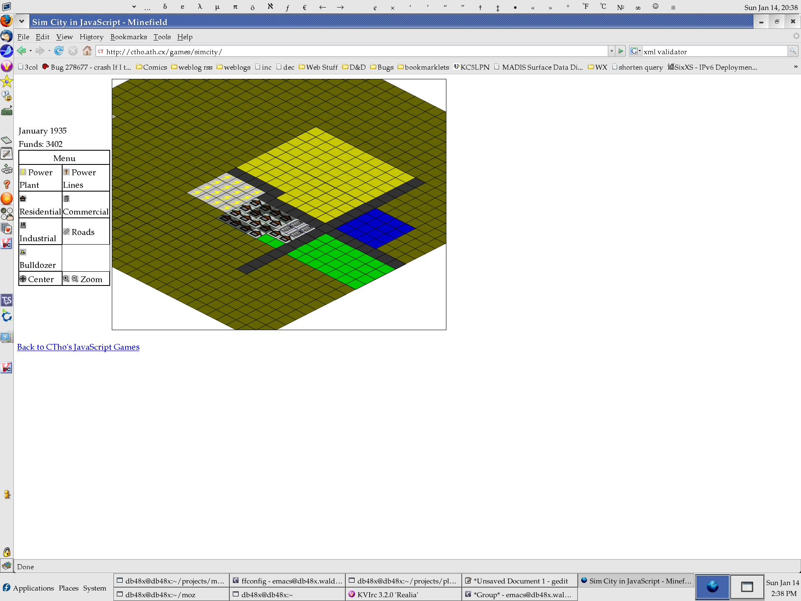Open the Help menu
801x601 pixels.
pyautogui.click(x=185, y=37)
